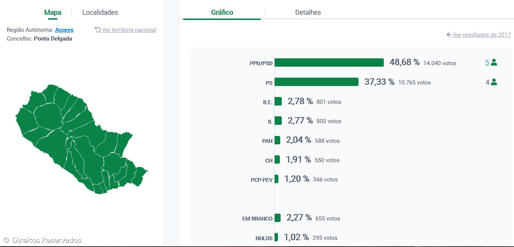Click the PPD/PSD green result bar
This screenshot has height=247, width=514.
pos(329,63)
